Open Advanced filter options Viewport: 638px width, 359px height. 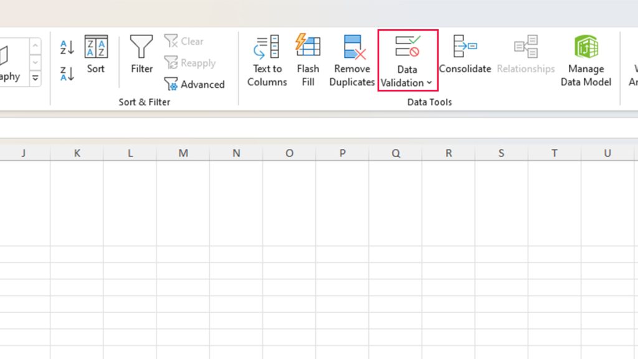click(194, 84)
